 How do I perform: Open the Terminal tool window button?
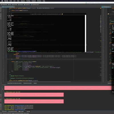pos(28,111)
